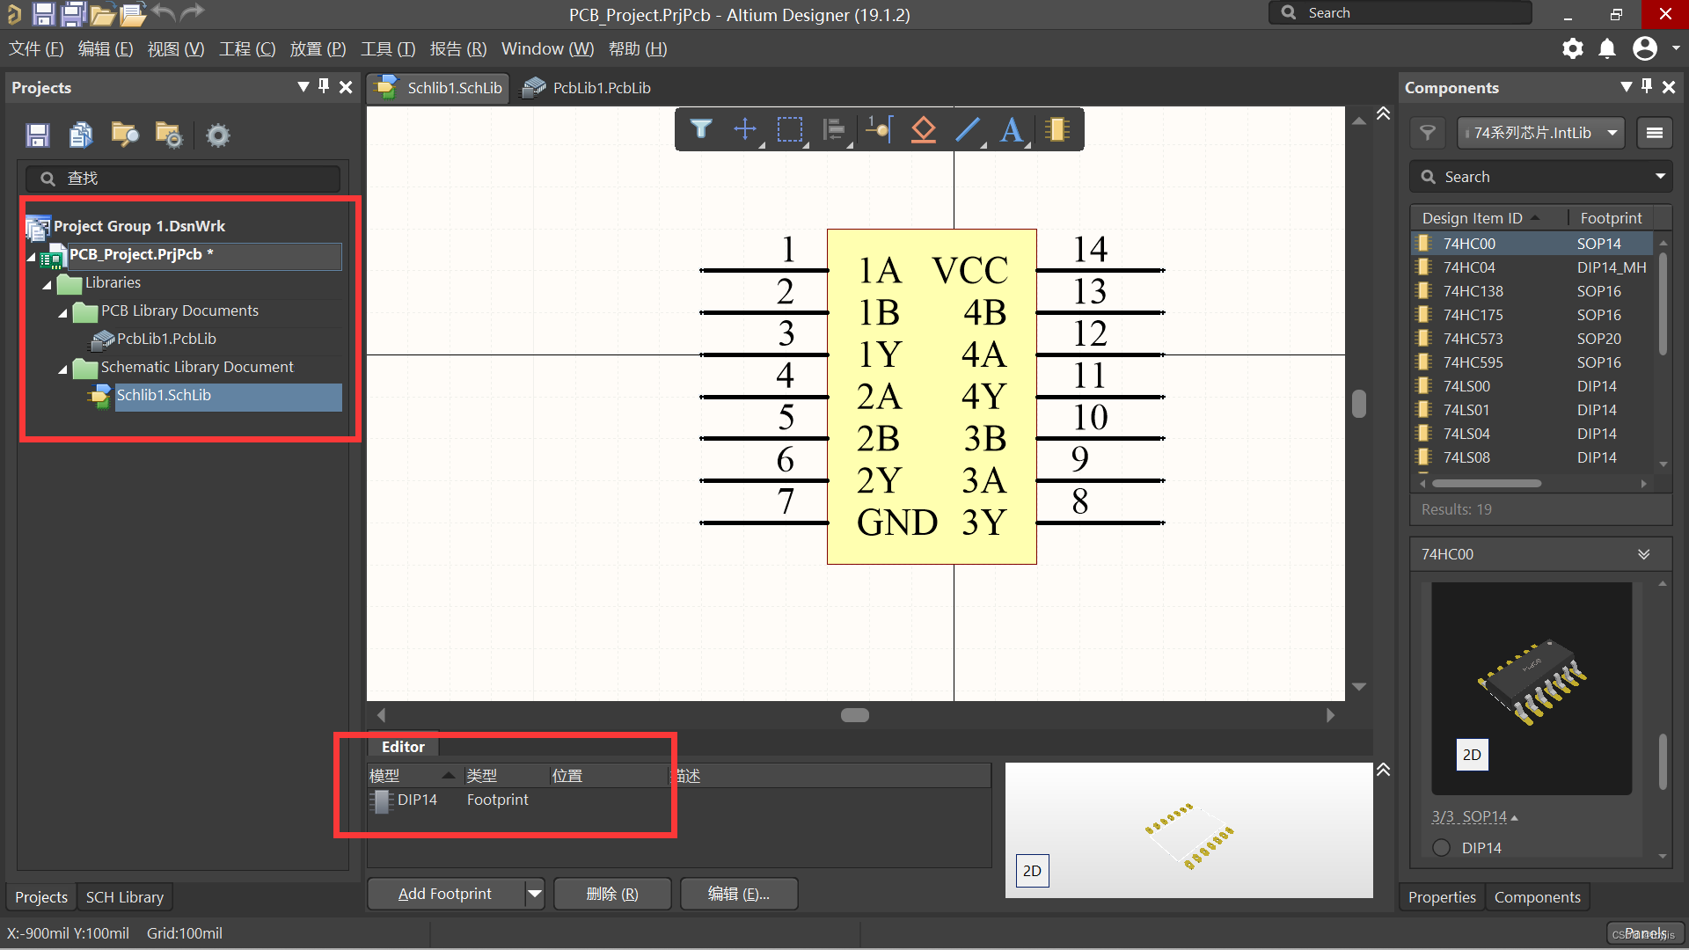
Task: Click the vertical scrollbar thumb of the canvas
Action: (x=1359, y=404)
